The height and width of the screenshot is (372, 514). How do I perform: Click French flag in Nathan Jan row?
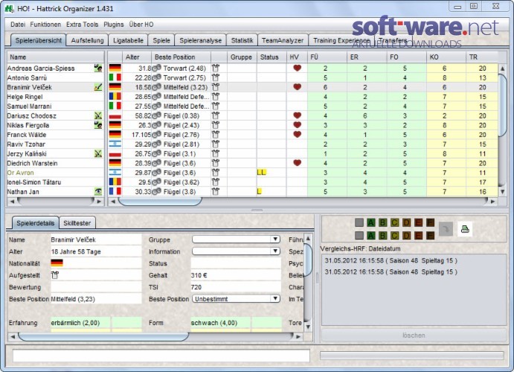point(115,192)
